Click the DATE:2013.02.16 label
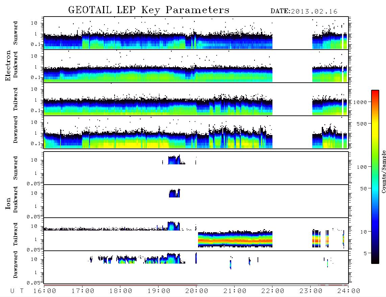Viewport: 386px width, 297px height. [304, 11]
